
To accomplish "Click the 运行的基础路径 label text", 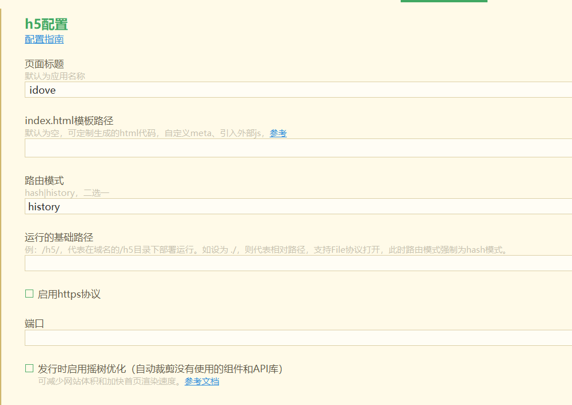I will [59, 237].
